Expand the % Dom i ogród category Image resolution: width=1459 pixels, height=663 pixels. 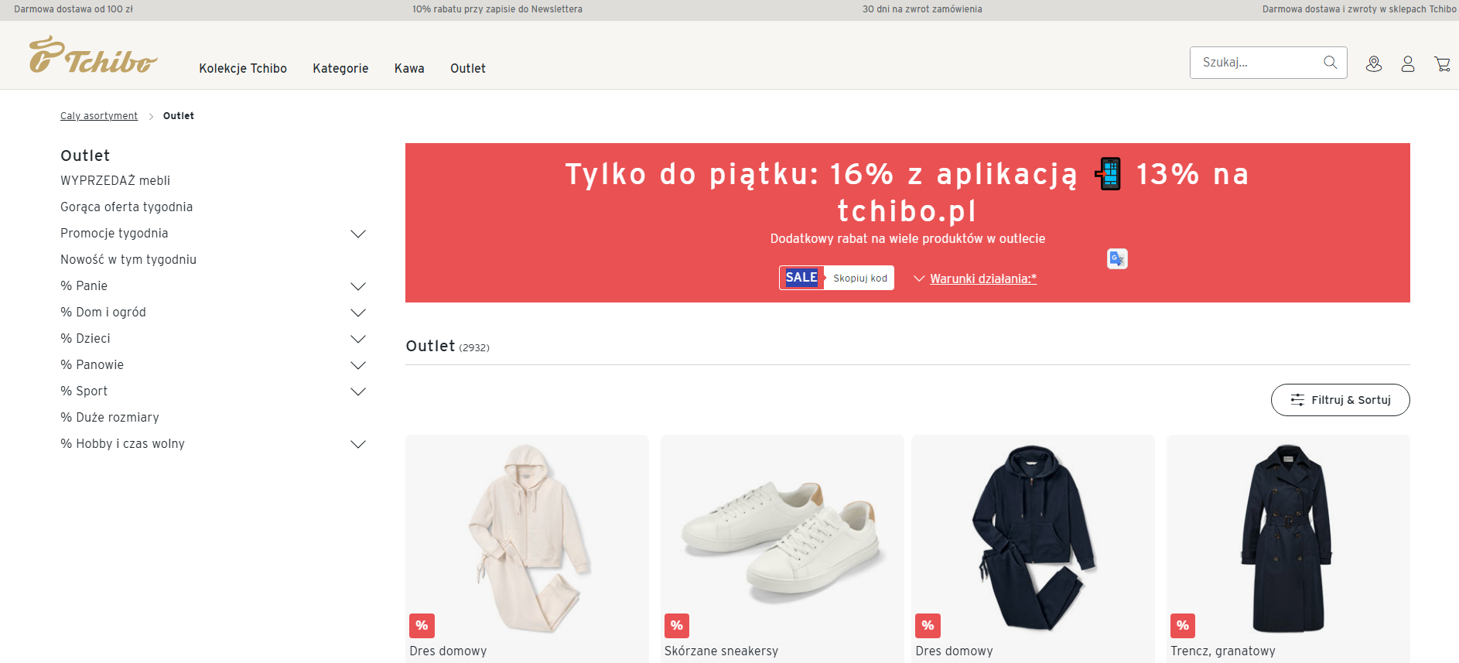click(x=358, y=313)
